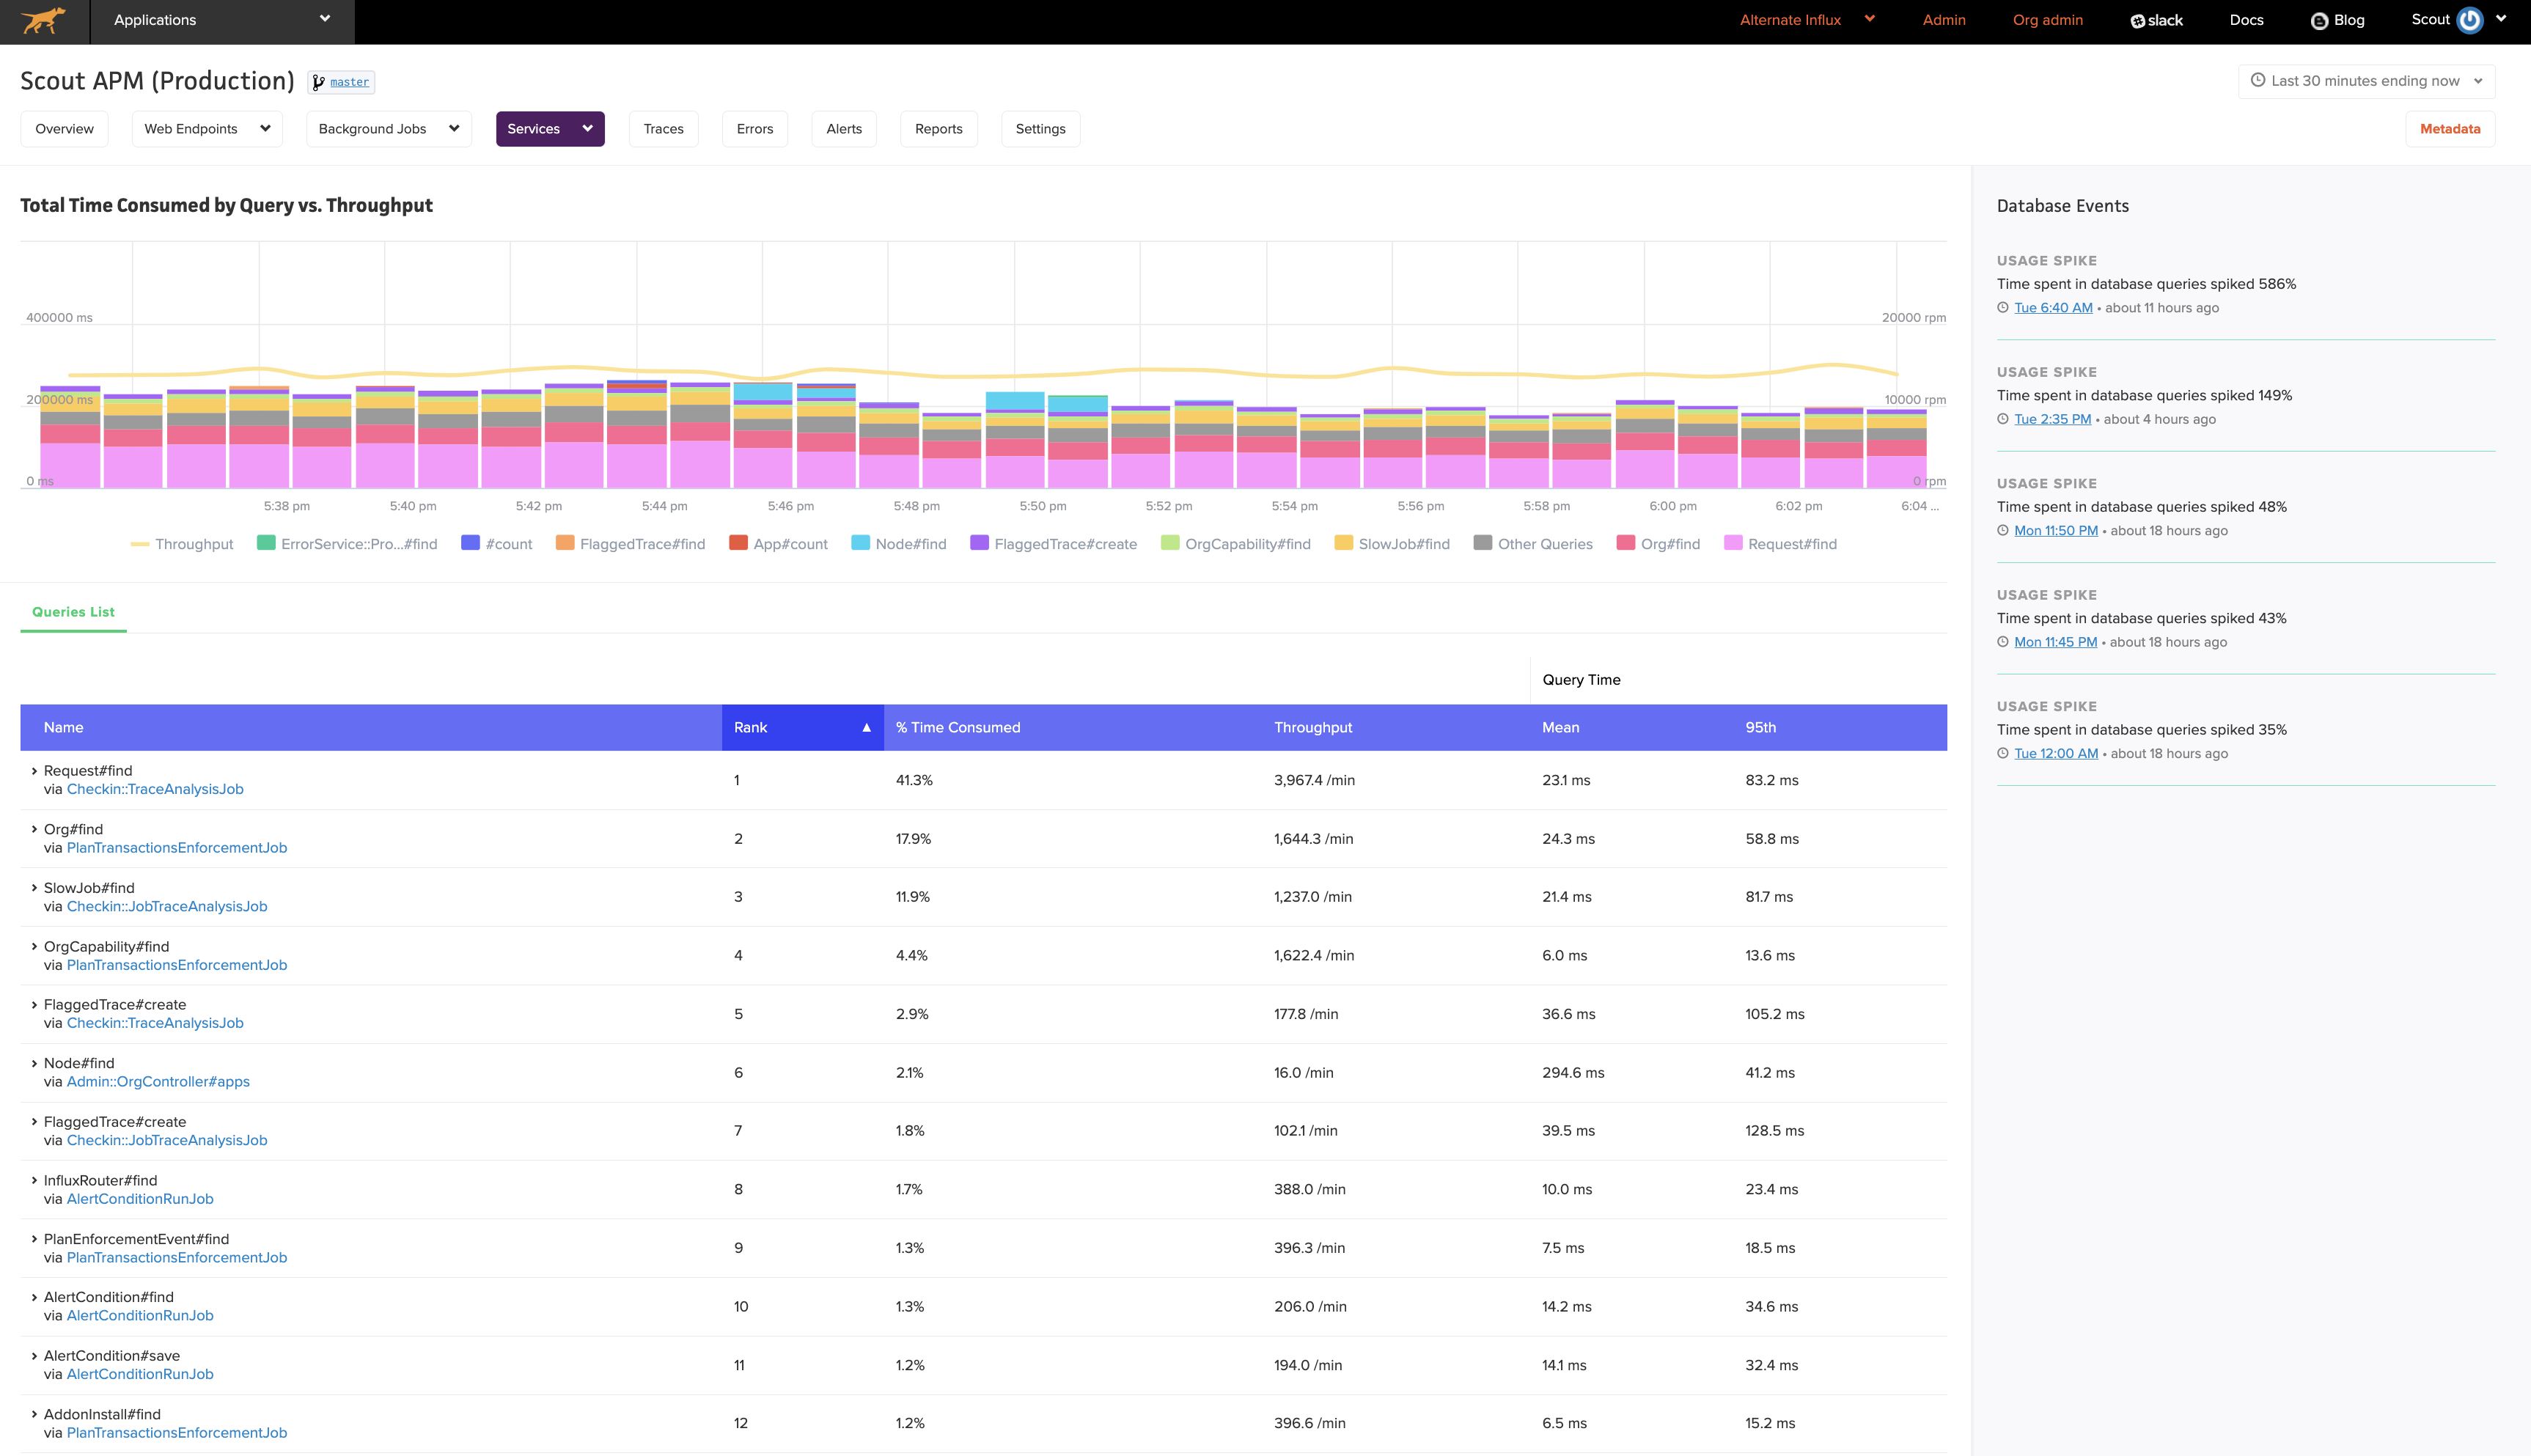Toggle SlowJob#find series in legend
2531x1456 pixels.
(x=1392, y=544)
